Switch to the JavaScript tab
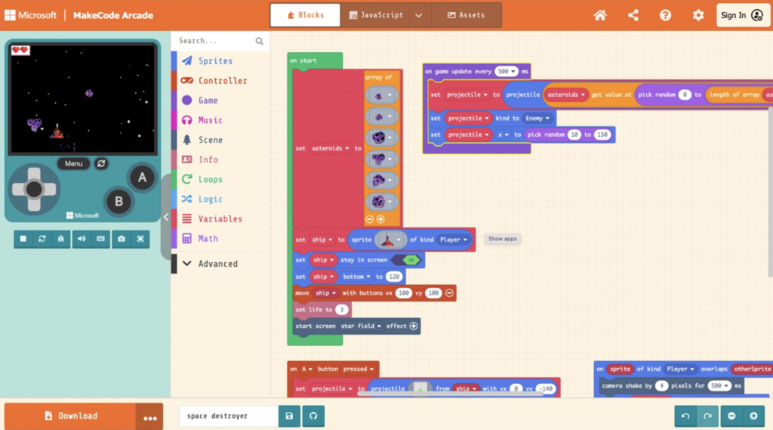Image resolution: width=773 pixels, height=430 pixels. pos(375,15)
